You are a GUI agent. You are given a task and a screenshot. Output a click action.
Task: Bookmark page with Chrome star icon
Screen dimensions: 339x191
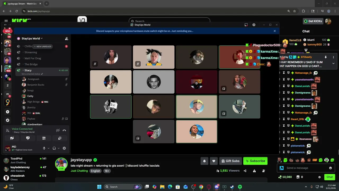tap(295, 11)
